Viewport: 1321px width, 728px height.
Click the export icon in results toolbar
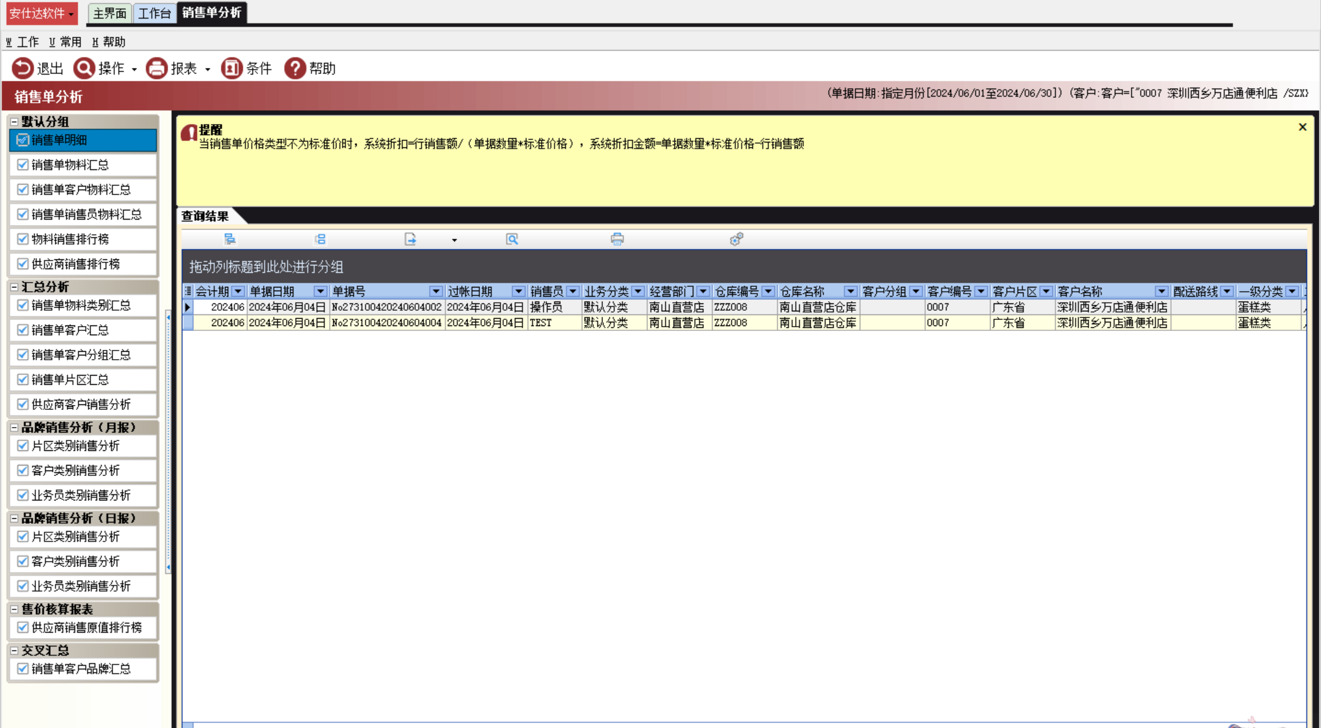410,239
